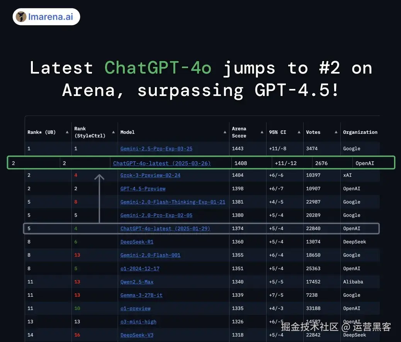Click the xAI organization cell
401x342 pixels.
point(347,175)
